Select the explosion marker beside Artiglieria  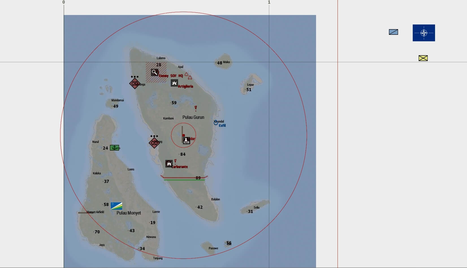(x=174, y=83)
